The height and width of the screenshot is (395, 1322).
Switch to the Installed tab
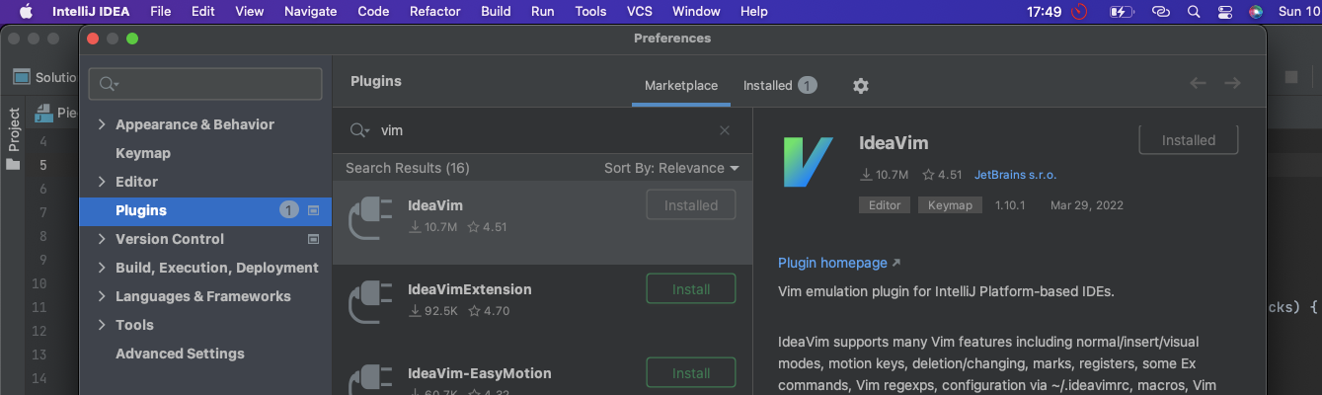(780, 86)
